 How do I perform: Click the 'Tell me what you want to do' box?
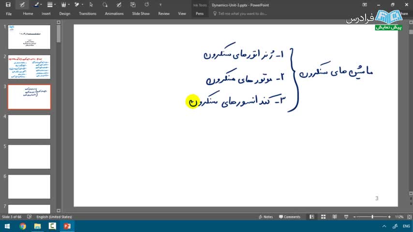point(240,14)
